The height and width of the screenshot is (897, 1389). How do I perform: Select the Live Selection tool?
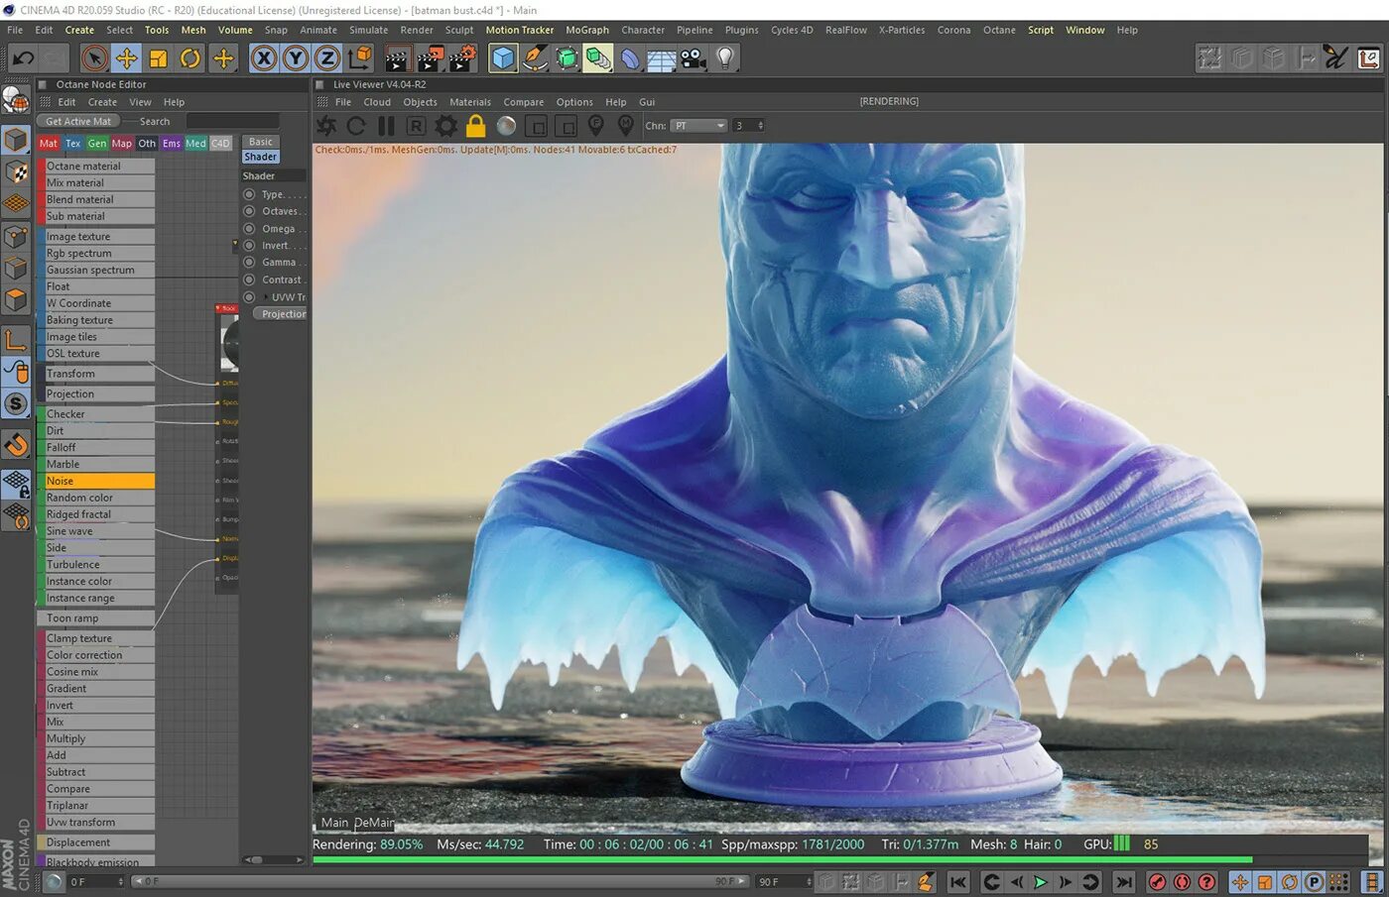click(94, 58)
